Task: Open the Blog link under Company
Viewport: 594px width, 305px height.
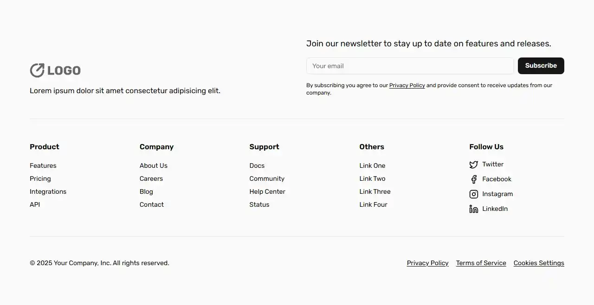Action: pyautogui.click(x=146, y=191)
